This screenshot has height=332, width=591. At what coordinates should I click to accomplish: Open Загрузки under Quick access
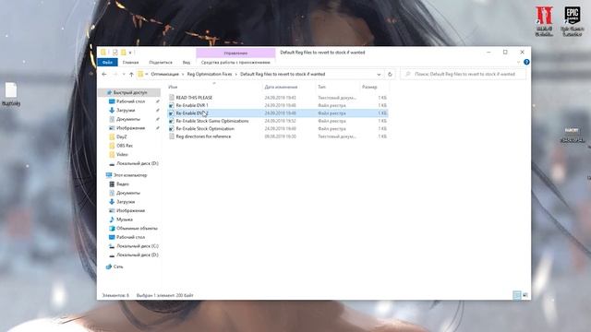point(126,111)
